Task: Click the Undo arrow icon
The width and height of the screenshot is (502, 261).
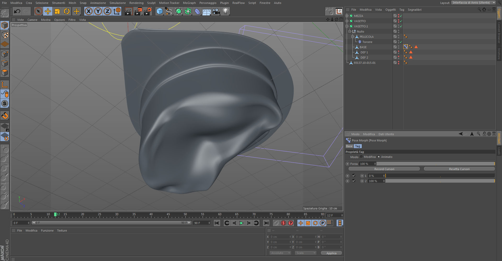Action: pos(17,11)
